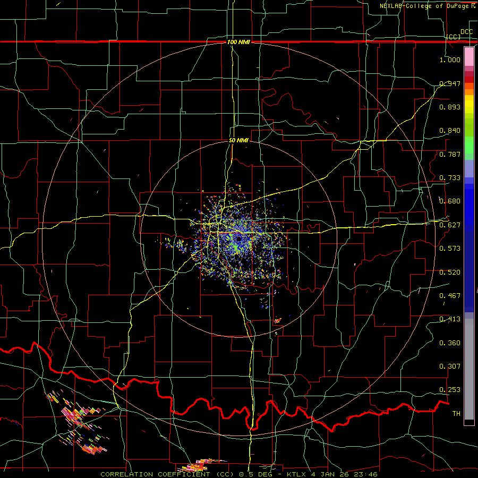Click the 0.520 legend value
This screenshot has height=478, width=478.
[x=450, y=272]
